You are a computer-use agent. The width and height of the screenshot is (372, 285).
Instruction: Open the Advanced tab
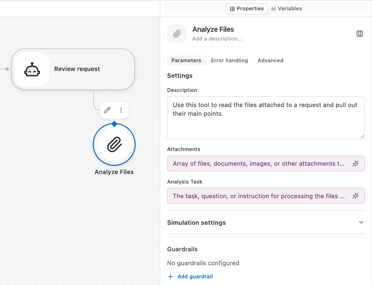click(270, 61)
